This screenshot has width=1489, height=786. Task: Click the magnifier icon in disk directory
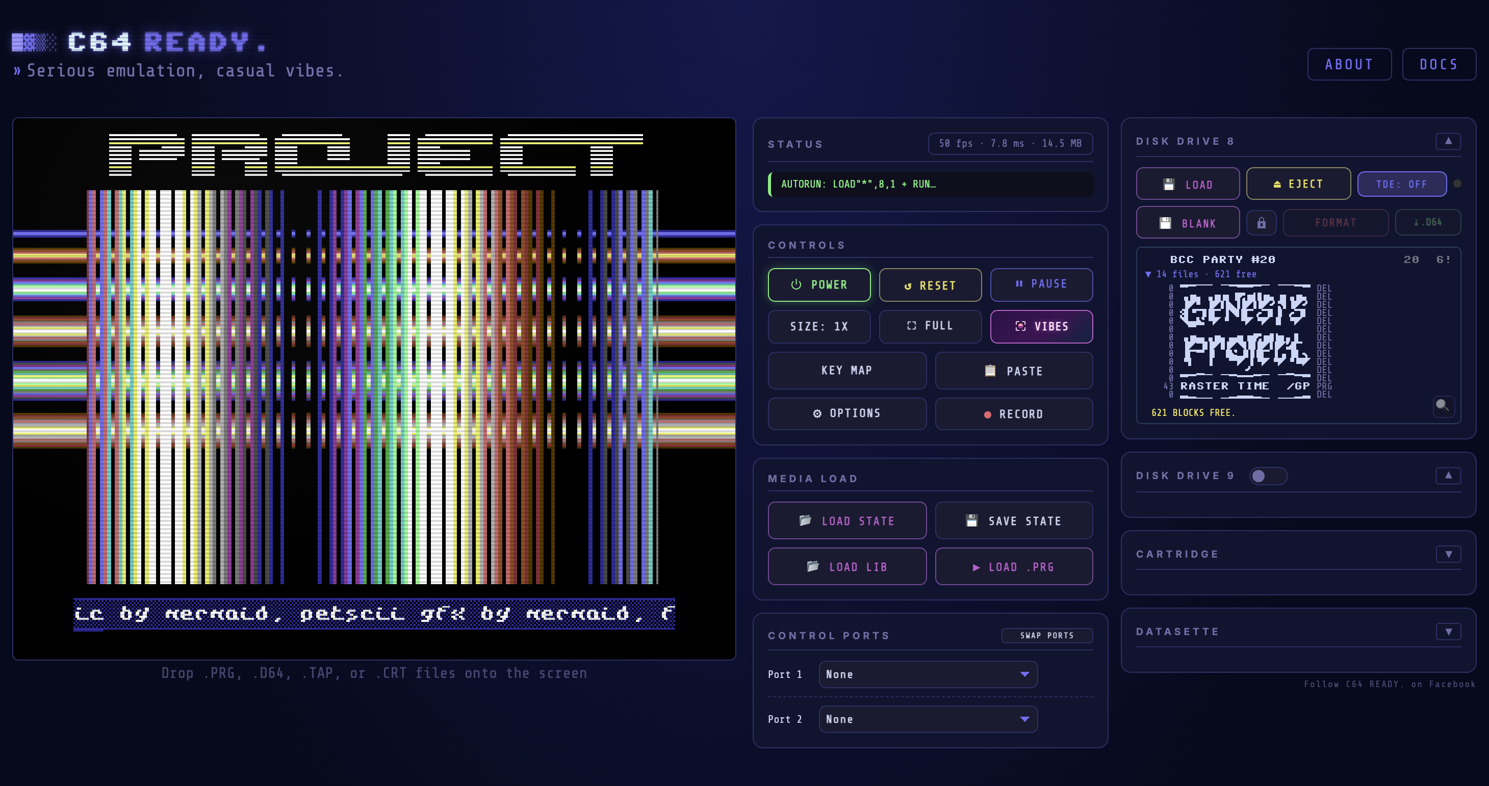[1443, 405]
